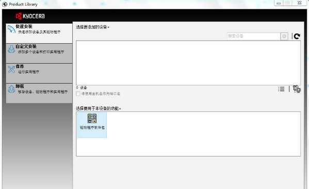Switch to 自定义安装 custom install tab

coord(39,53)
